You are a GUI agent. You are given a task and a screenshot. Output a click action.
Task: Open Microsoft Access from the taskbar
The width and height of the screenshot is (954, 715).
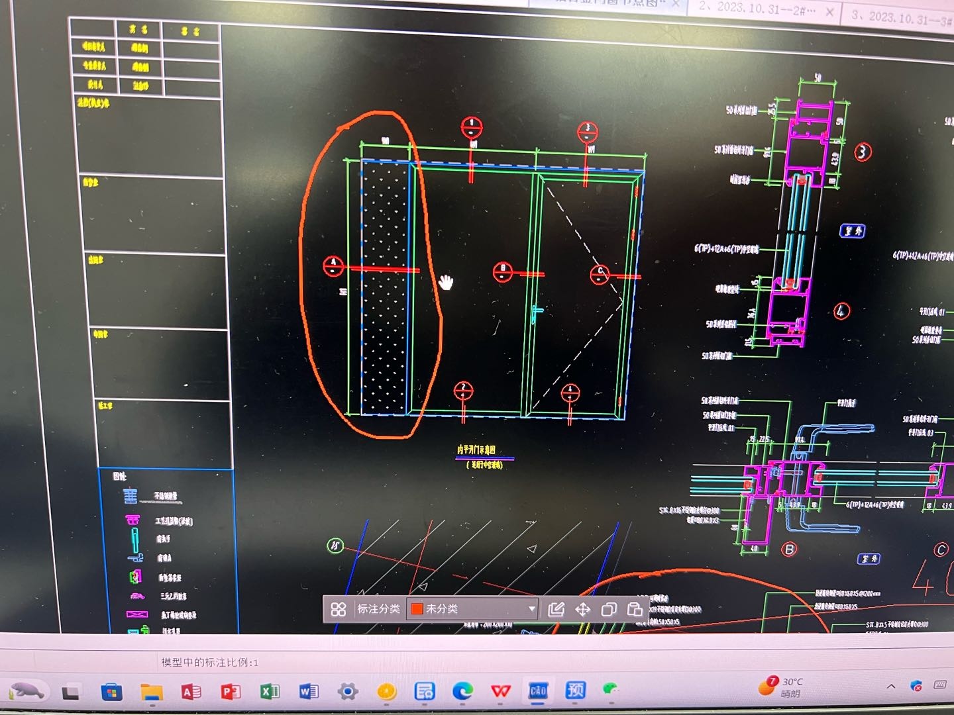191,692
